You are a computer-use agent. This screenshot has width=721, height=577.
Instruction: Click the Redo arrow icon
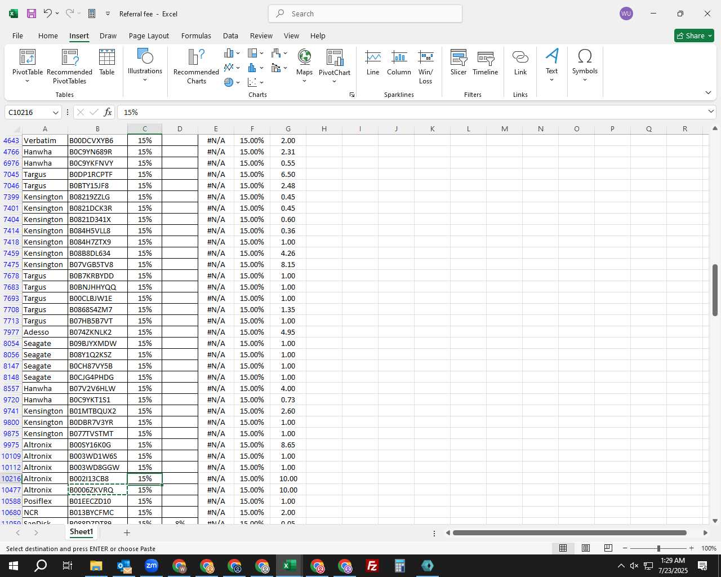point(69,14)
